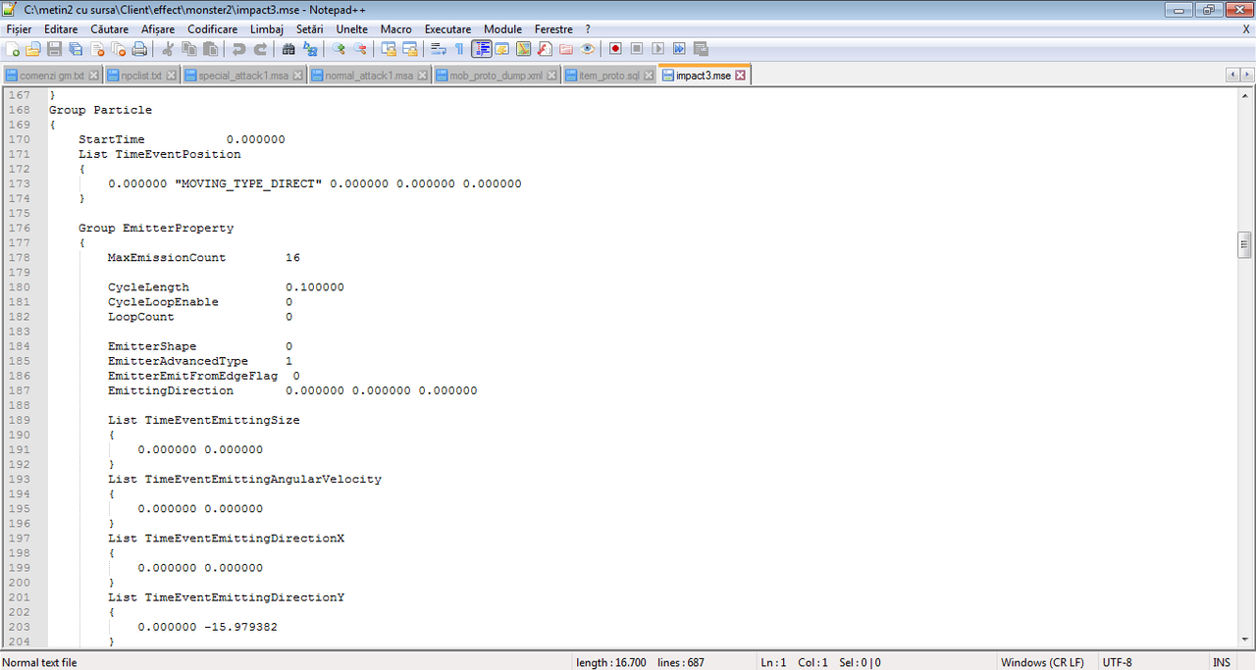Close the impact3.mse tab
Image resolution: width=1256 pixels, height=670 pixels.
point(741,76)
